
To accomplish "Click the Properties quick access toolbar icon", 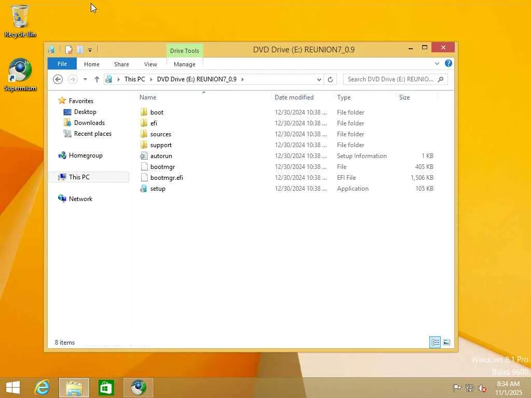I will [69, 50].
